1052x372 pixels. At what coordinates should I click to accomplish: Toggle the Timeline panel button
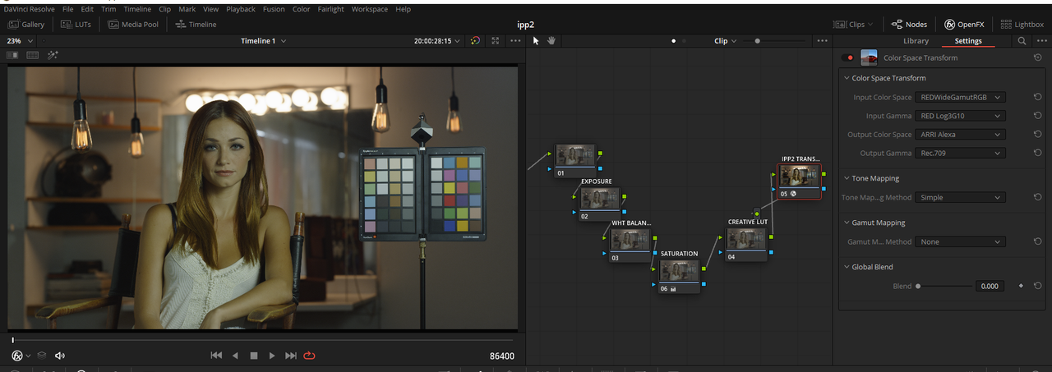point(195,25)
